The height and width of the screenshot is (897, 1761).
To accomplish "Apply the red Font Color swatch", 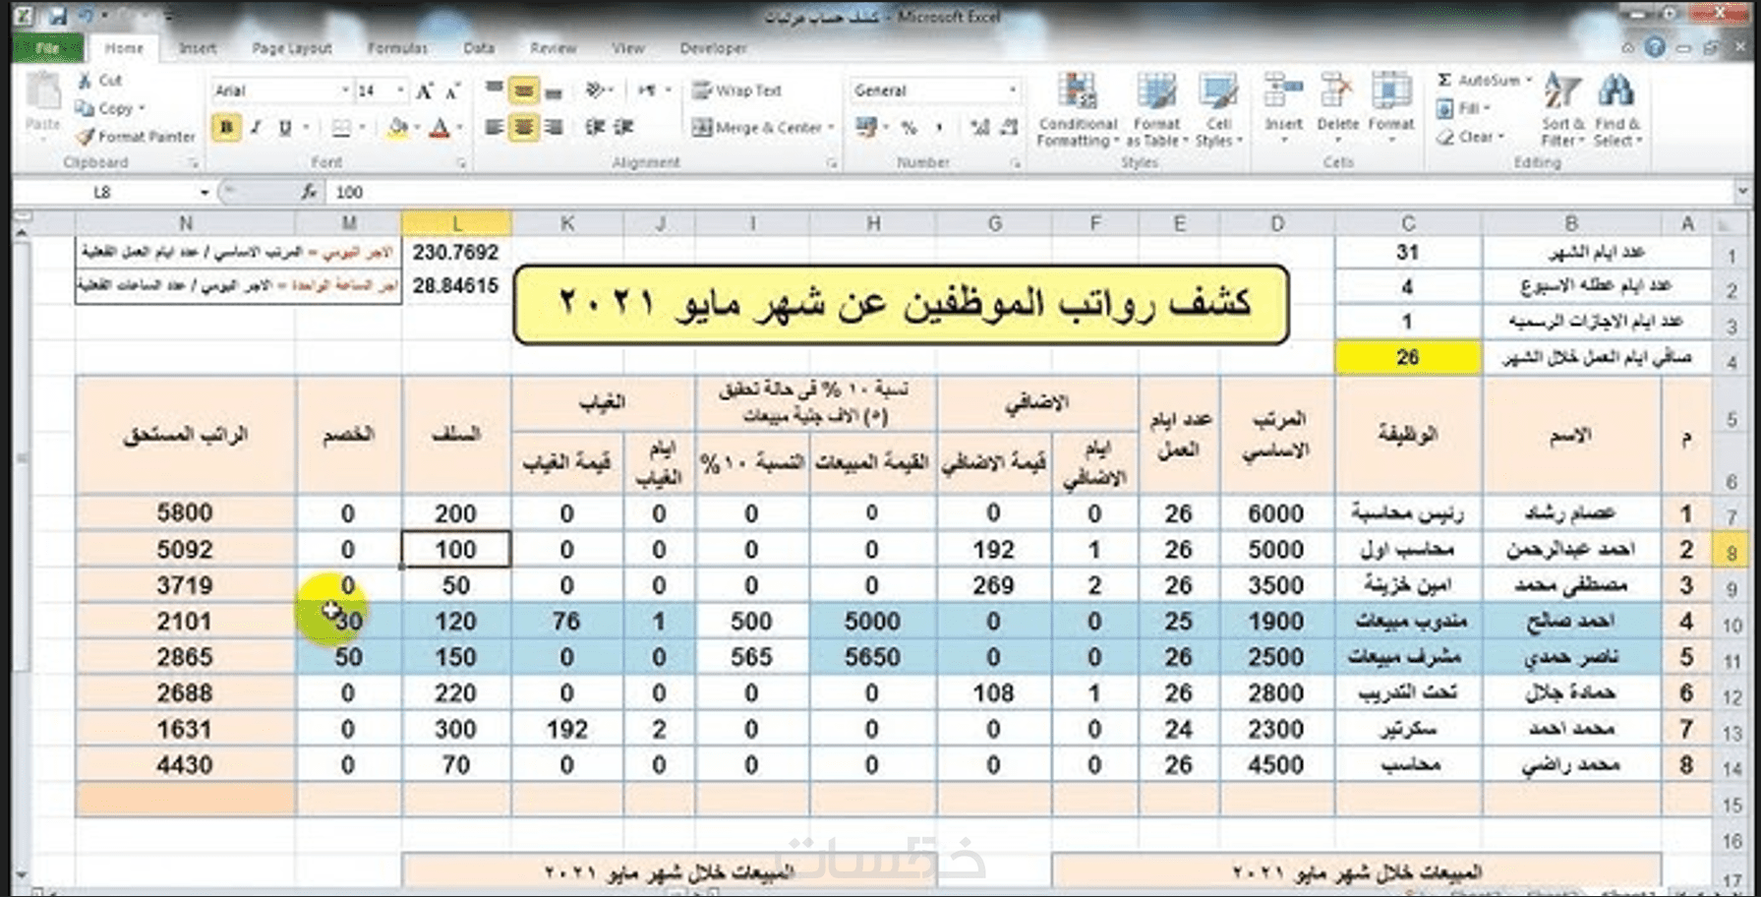I will coord(440,128).
